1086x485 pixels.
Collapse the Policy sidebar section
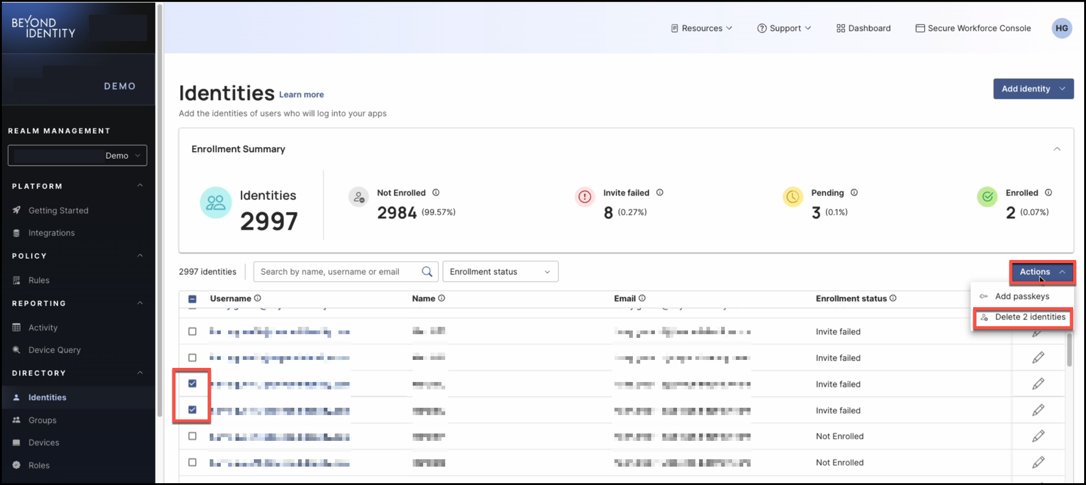[140, 256]
